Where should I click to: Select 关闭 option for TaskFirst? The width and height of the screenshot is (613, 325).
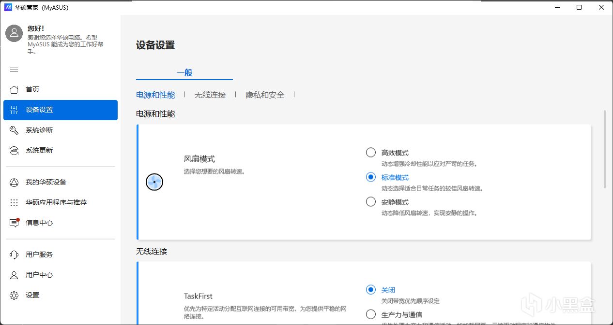tap(371, 290)
